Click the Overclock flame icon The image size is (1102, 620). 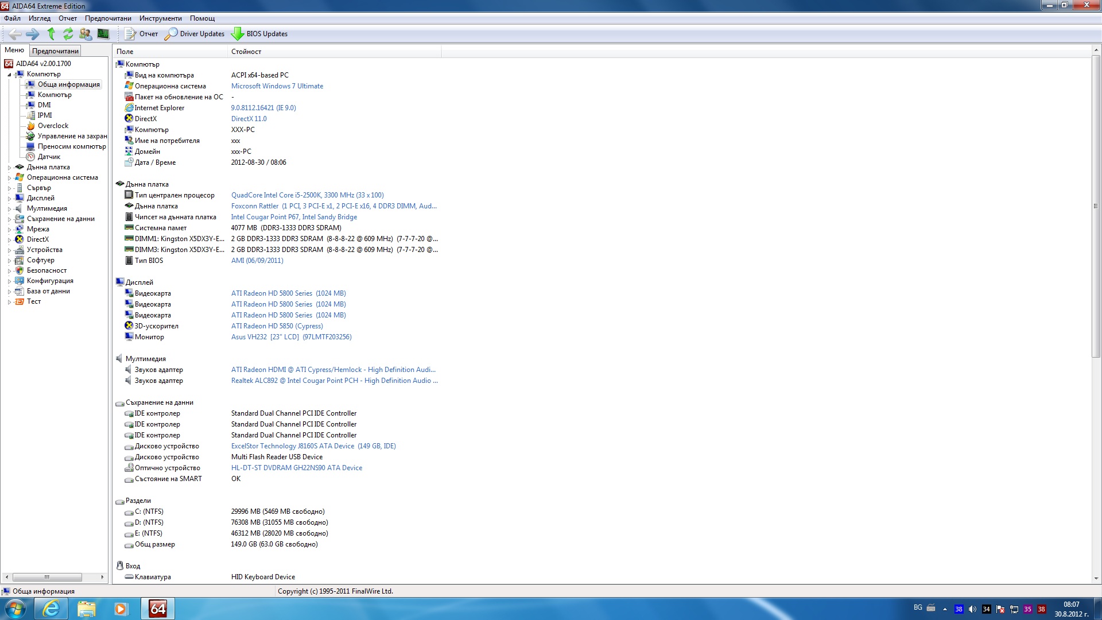[x=30, y=126]
